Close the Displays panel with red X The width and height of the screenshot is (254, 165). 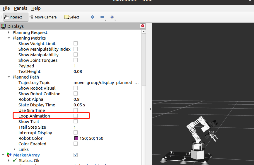point(143,26)
